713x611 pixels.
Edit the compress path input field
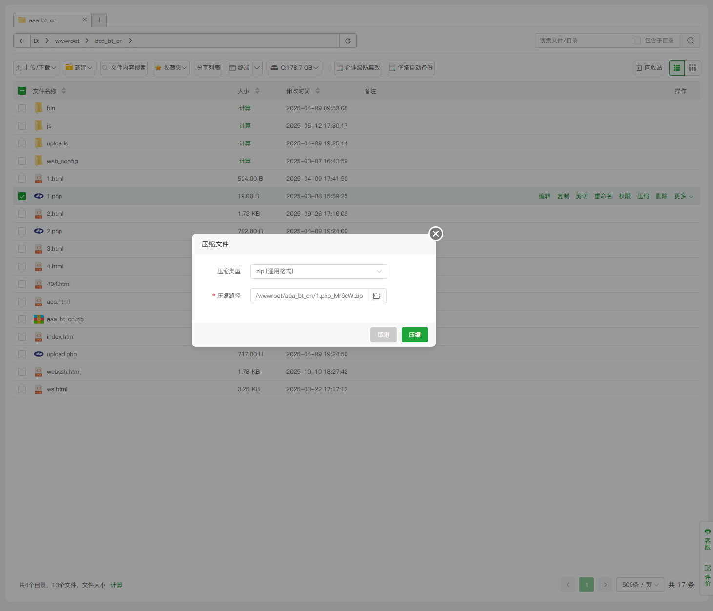308,296
